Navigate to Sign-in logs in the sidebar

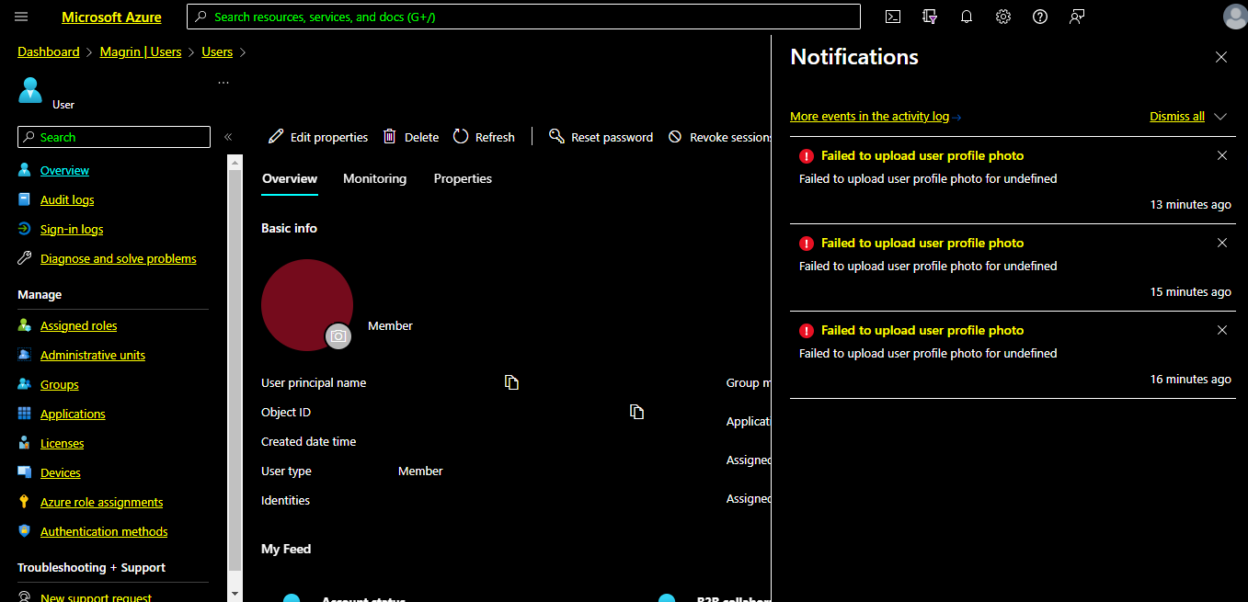tap(71, 229)
